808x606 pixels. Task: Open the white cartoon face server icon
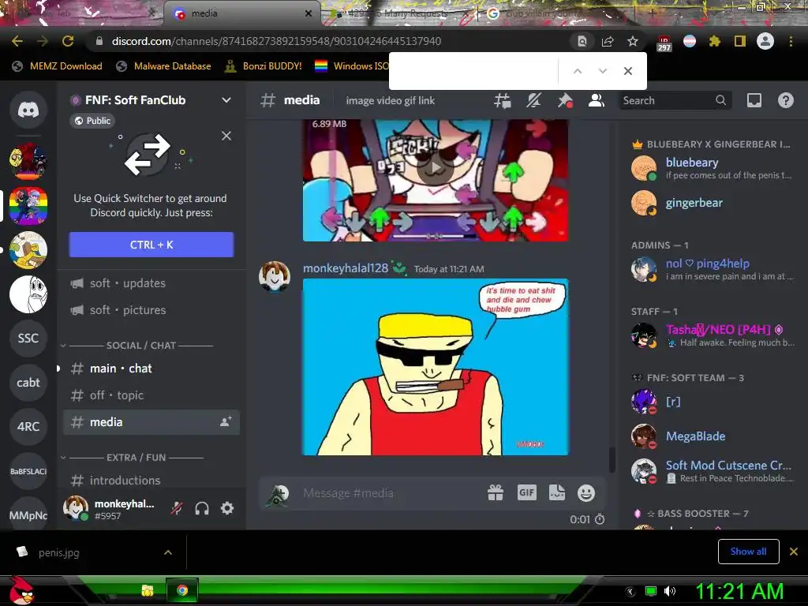(x=28, y=294)
